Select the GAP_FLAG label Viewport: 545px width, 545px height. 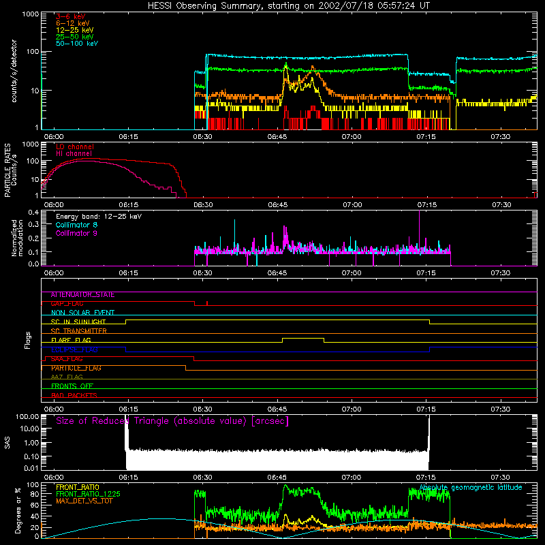(x=67, y=304)
